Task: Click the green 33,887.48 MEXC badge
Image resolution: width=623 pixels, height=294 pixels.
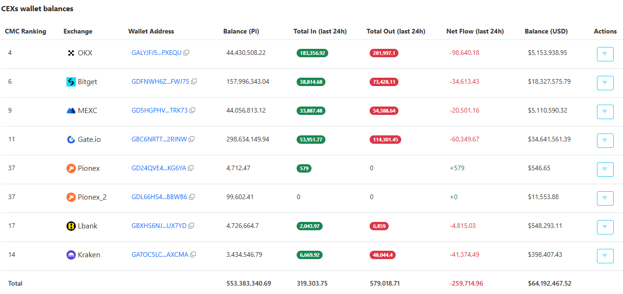Action: tap(311, 111)
